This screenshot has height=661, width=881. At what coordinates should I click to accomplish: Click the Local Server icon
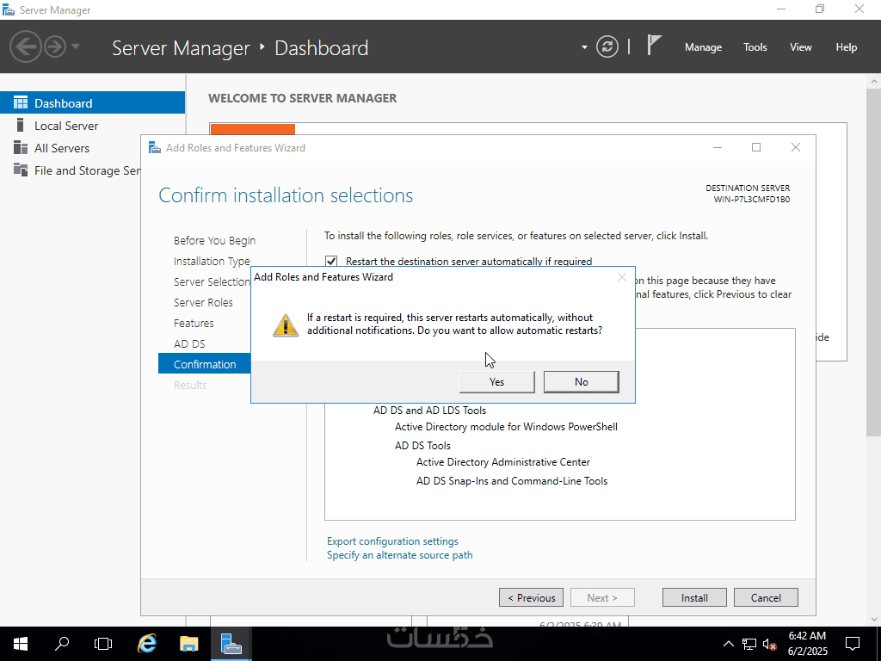click(21, 125)
